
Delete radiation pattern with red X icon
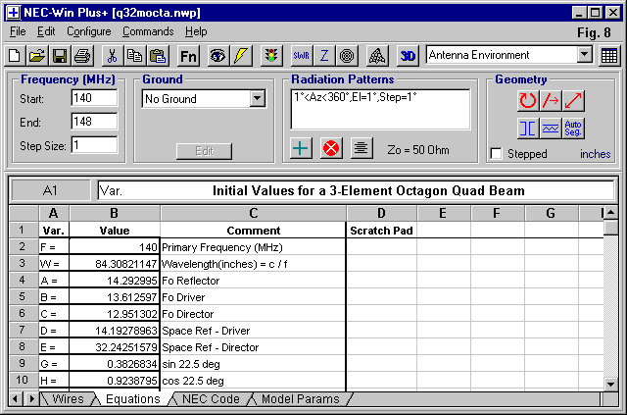click(331, 148)
